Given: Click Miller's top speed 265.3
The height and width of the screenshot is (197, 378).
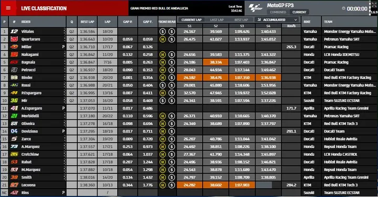Looking at the screenshot, I should click(x=291, y=47).
